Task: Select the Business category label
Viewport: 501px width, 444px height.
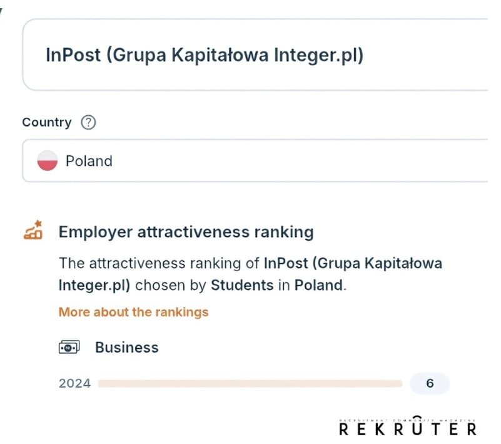Action: pyautogui.click(x=126, y=348)
